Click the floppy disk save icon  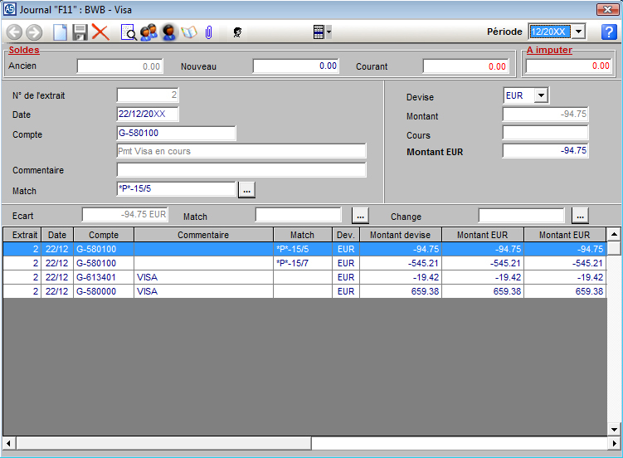pyautogui.click(x=80, y=32)
